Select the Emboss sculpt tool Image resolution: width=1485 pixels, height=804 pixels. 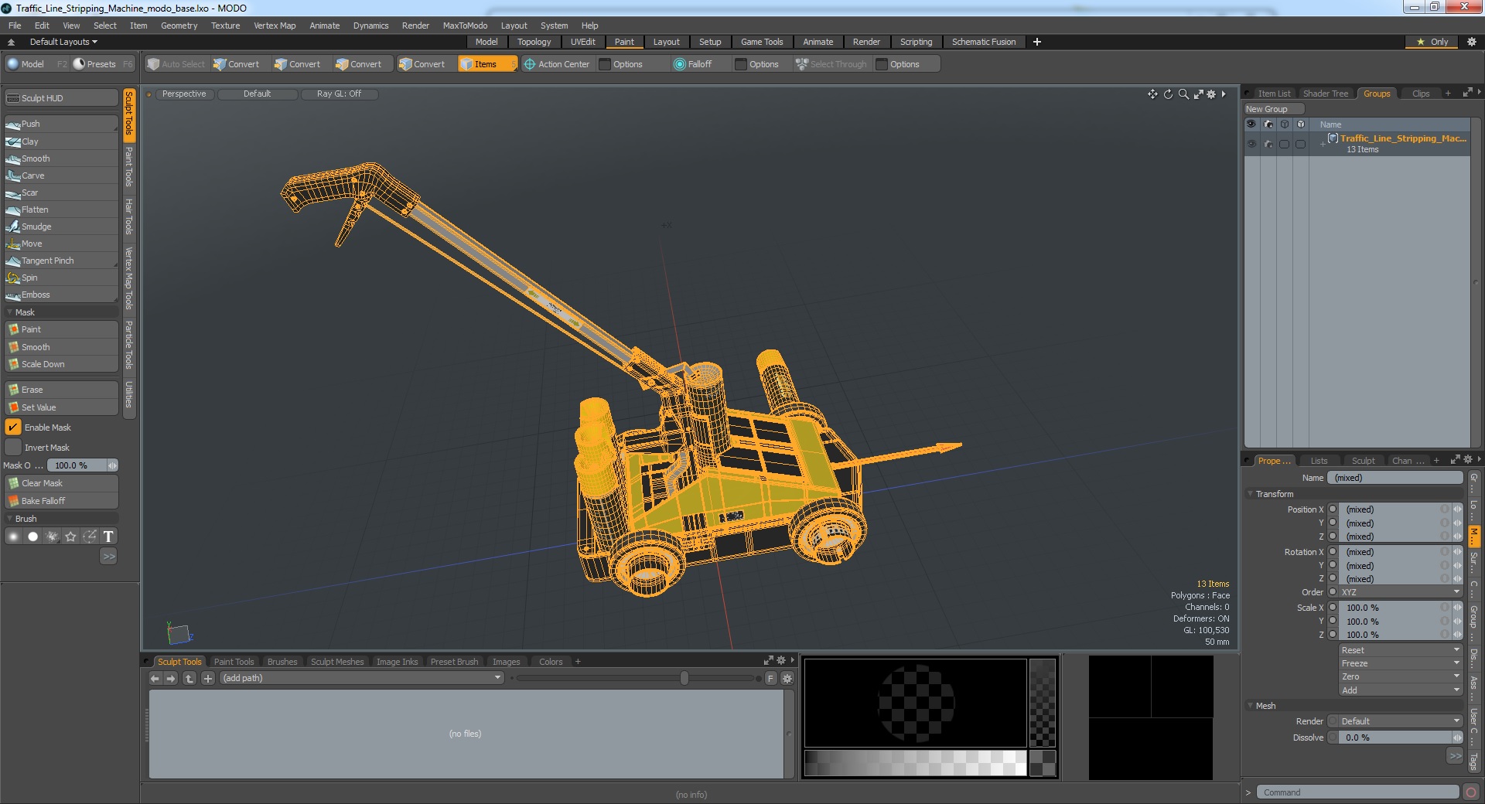pyautogui.click(x=61, y=295)
